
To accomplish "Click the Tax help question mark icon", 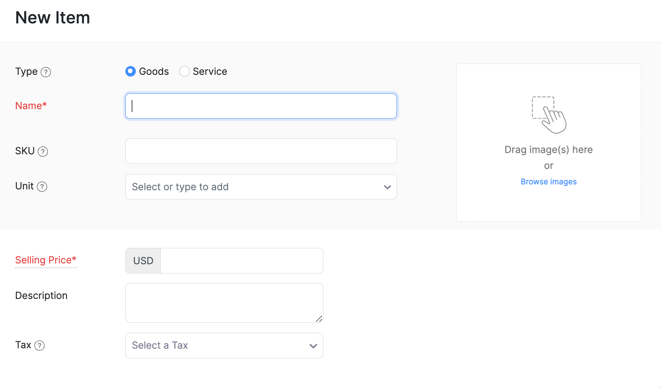I will (x=40, y=345).
